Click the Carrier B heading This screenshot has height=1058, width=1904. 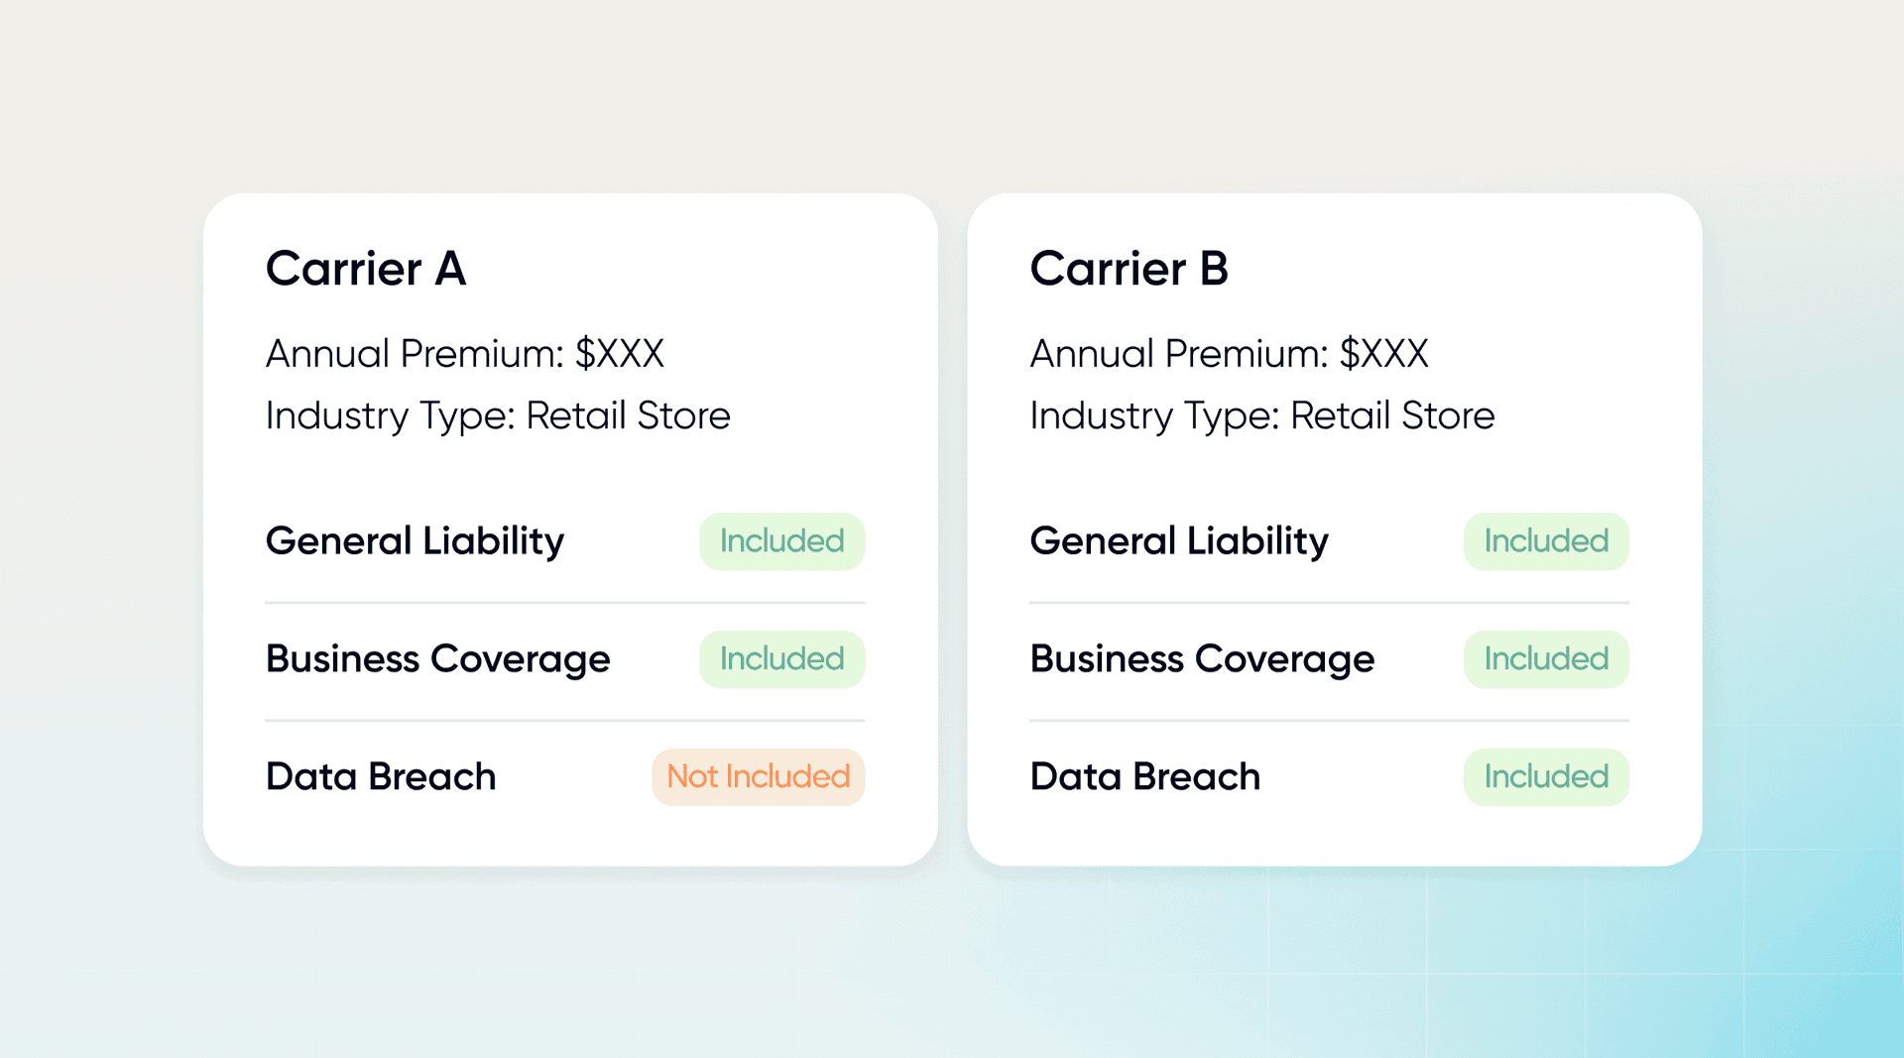(x=1129, y=269)
